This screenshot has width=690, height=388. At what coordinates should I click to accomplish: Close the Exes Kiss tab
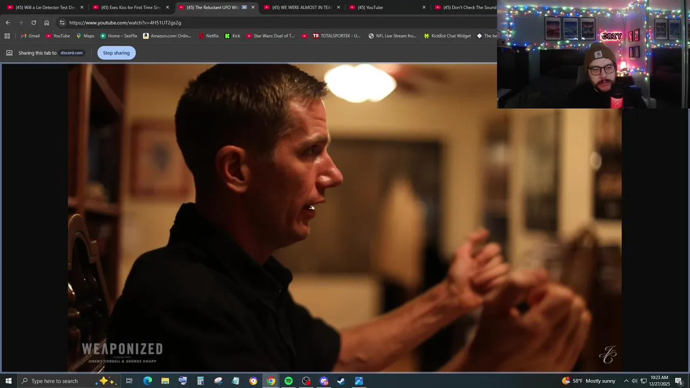(x=167, y=8)
